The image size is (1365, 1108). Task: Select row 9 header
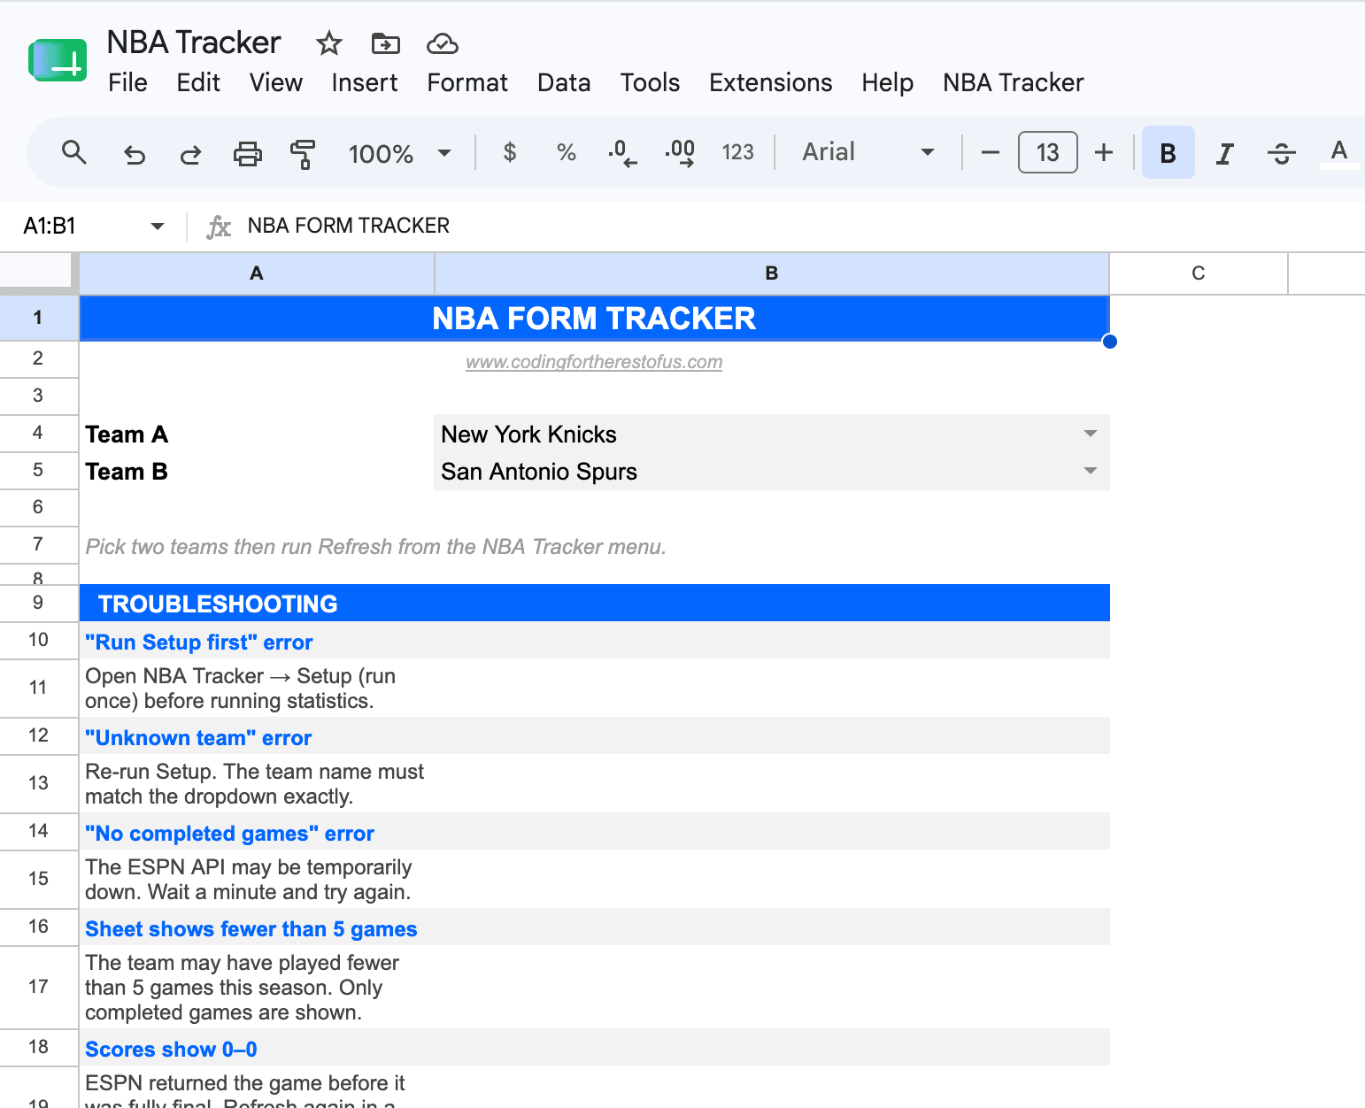pyautogui.click(x=39, y=603)
